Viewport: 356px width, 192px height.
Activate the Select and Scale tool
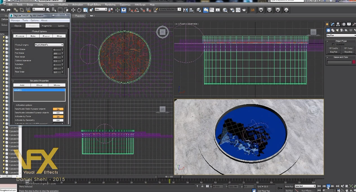(85, 10)
